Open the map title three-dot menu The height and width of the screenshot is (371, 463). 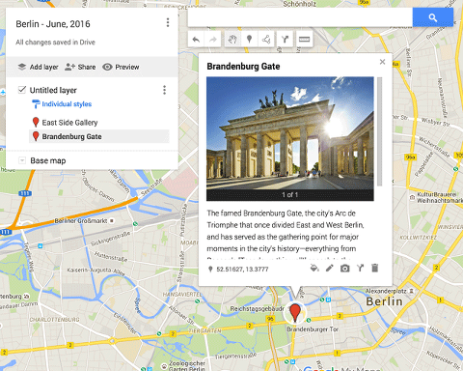(168, 22)
